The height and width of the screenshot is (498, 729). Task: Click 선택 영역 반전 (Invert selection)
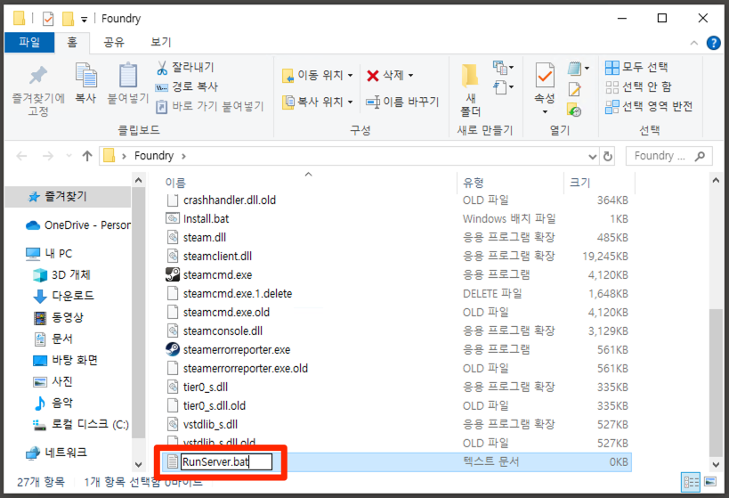coord(649,107)
